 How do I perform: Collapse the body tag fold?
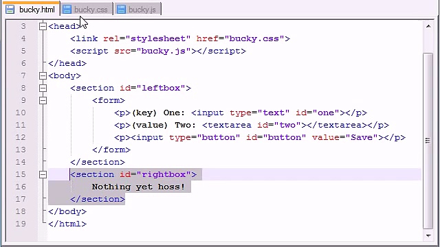tap(43, 75)
